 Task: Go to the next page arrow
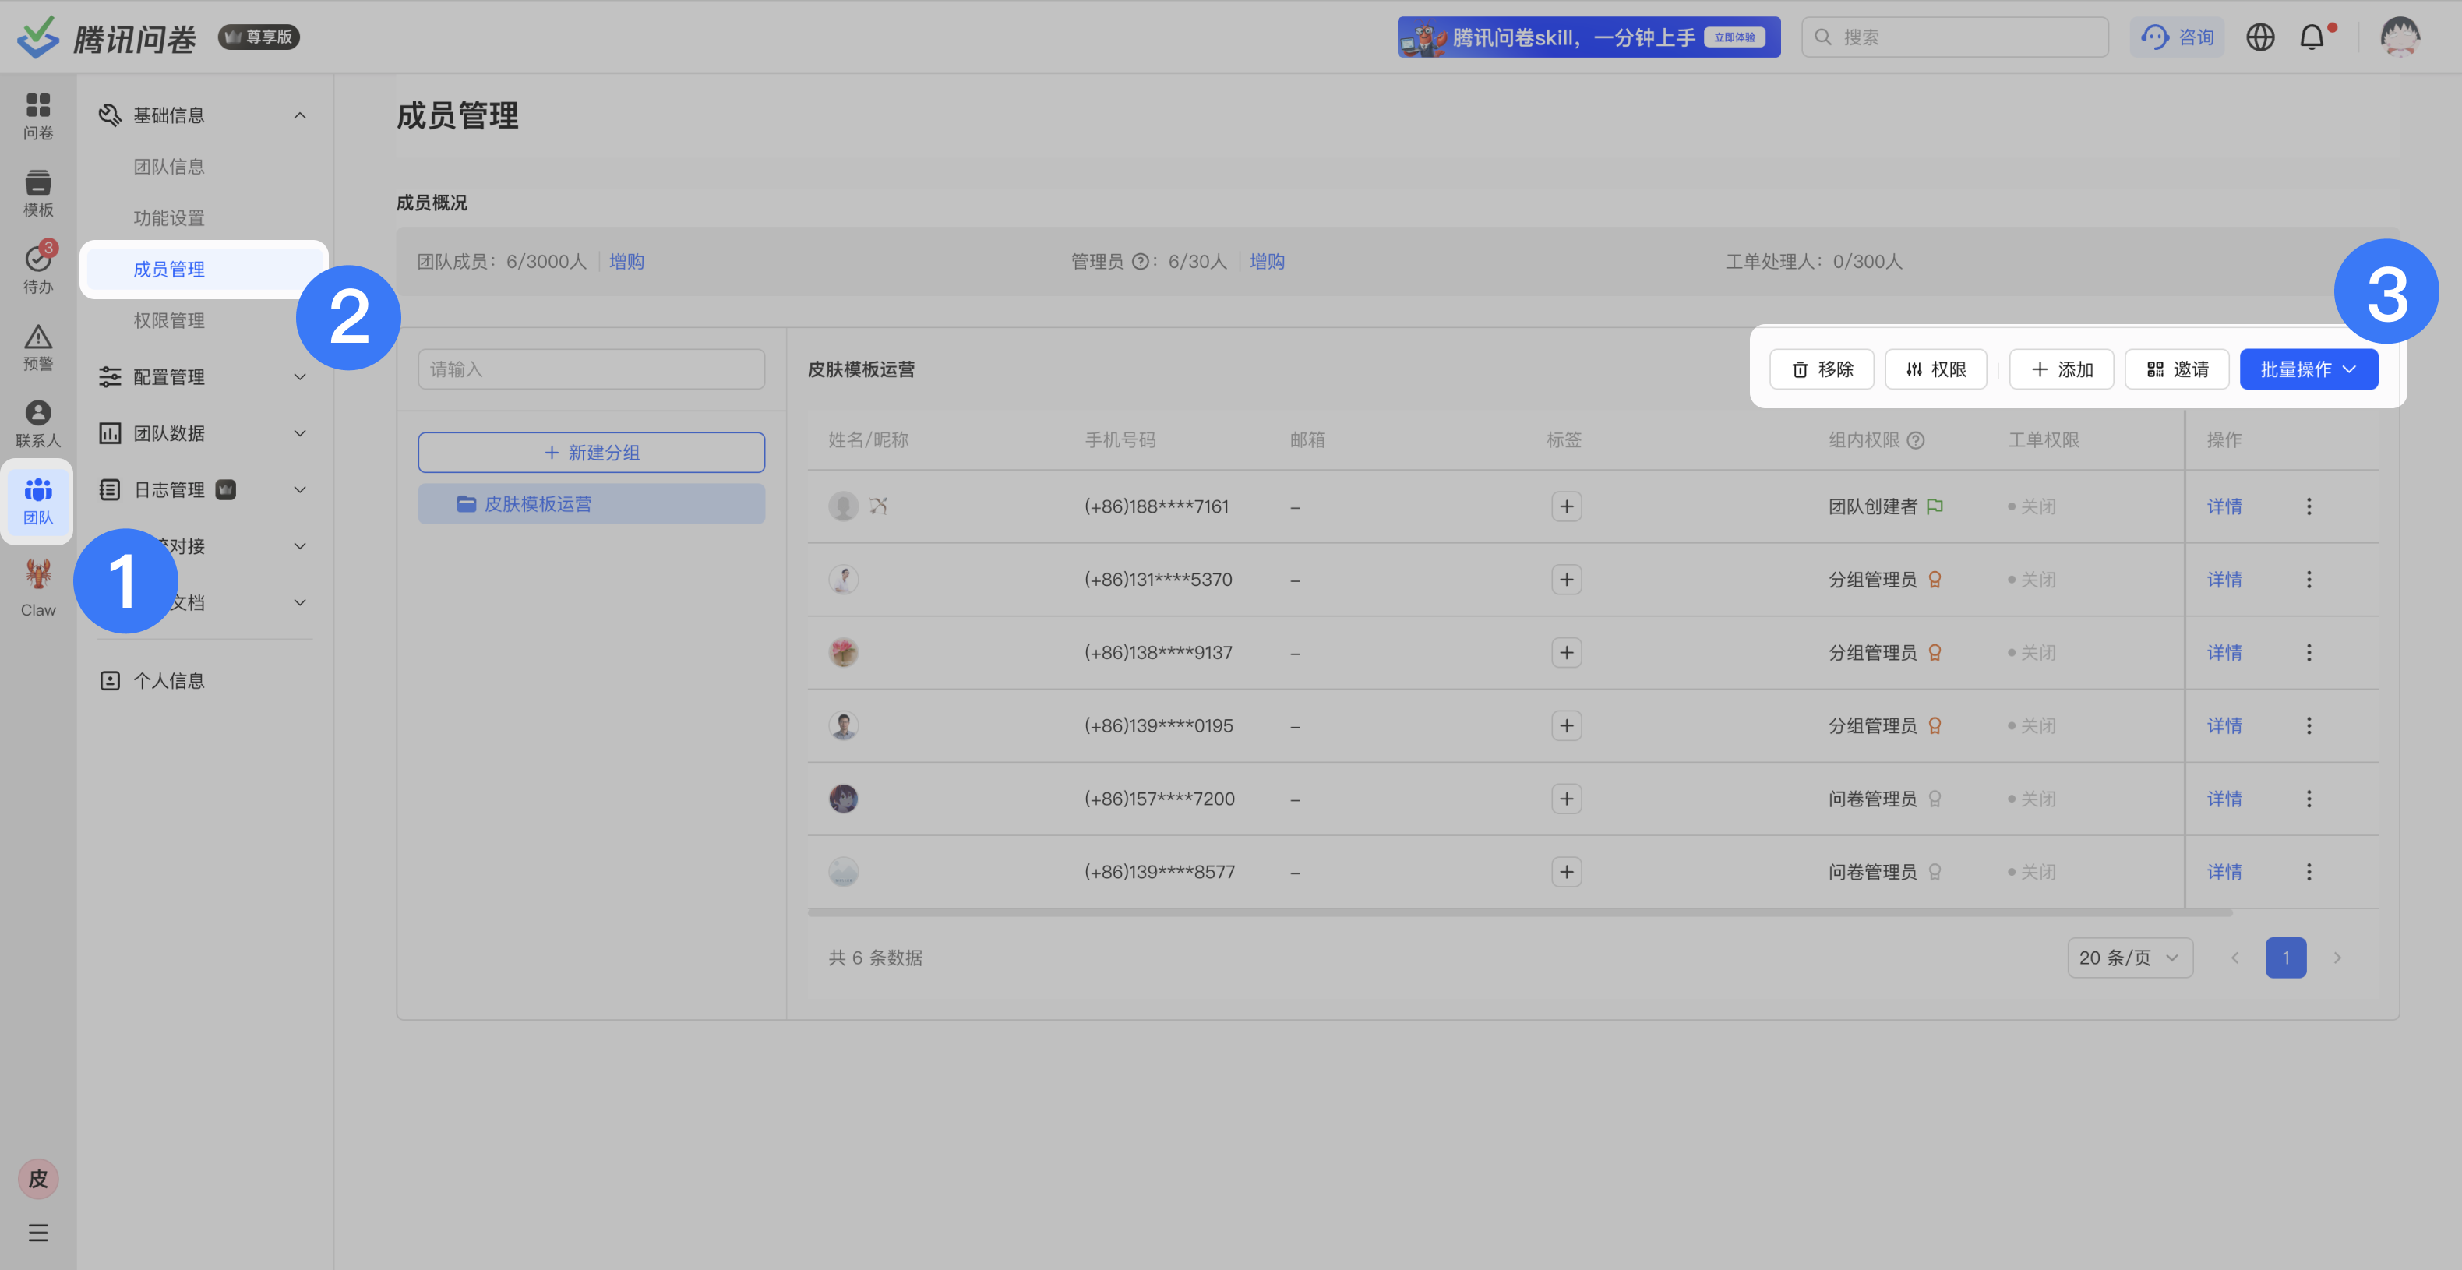(x=2337, y=958)
